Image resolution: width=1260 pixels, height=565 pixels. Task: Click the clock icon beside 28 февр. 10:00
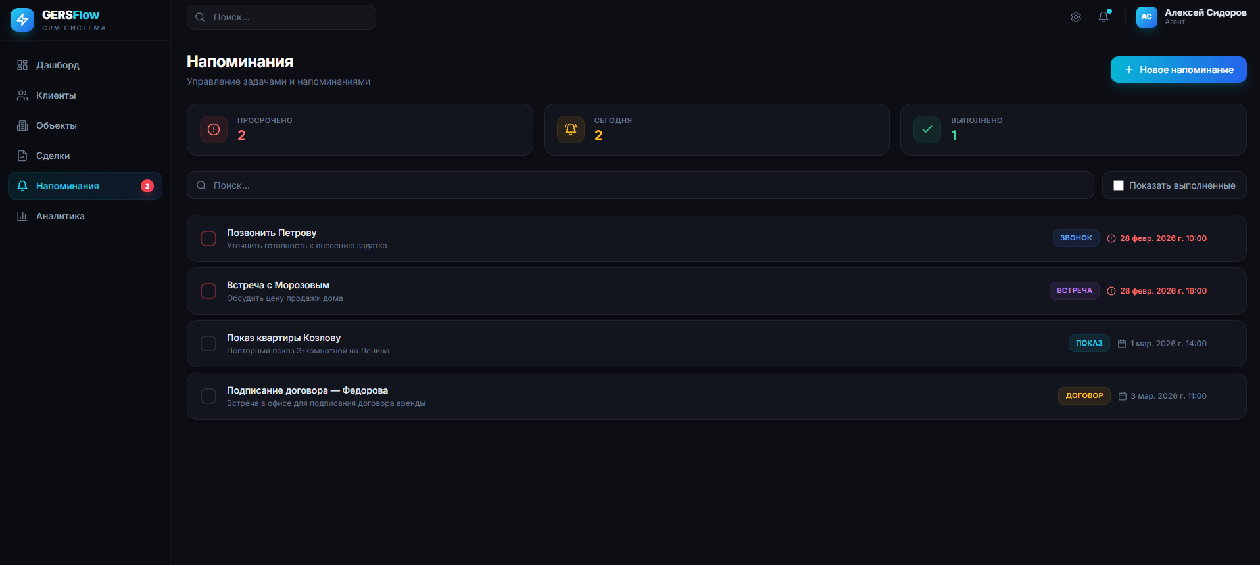pyautogui.click(x=1111, y=238)
